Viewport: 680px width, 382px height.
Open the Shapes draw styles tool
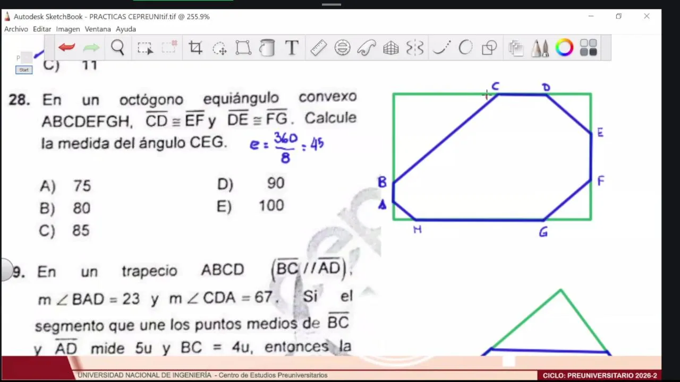click(489, 48)
